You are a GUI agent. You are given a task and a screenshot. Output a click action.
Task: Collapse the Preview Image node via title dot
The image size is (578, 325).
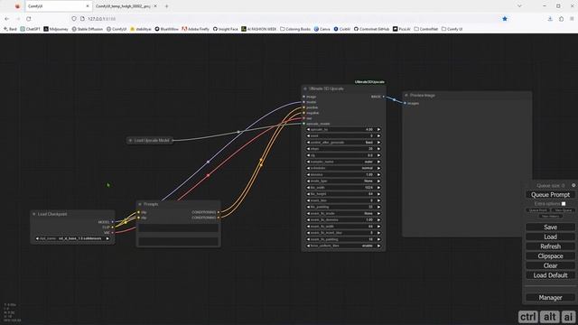[x=406, y=96]
